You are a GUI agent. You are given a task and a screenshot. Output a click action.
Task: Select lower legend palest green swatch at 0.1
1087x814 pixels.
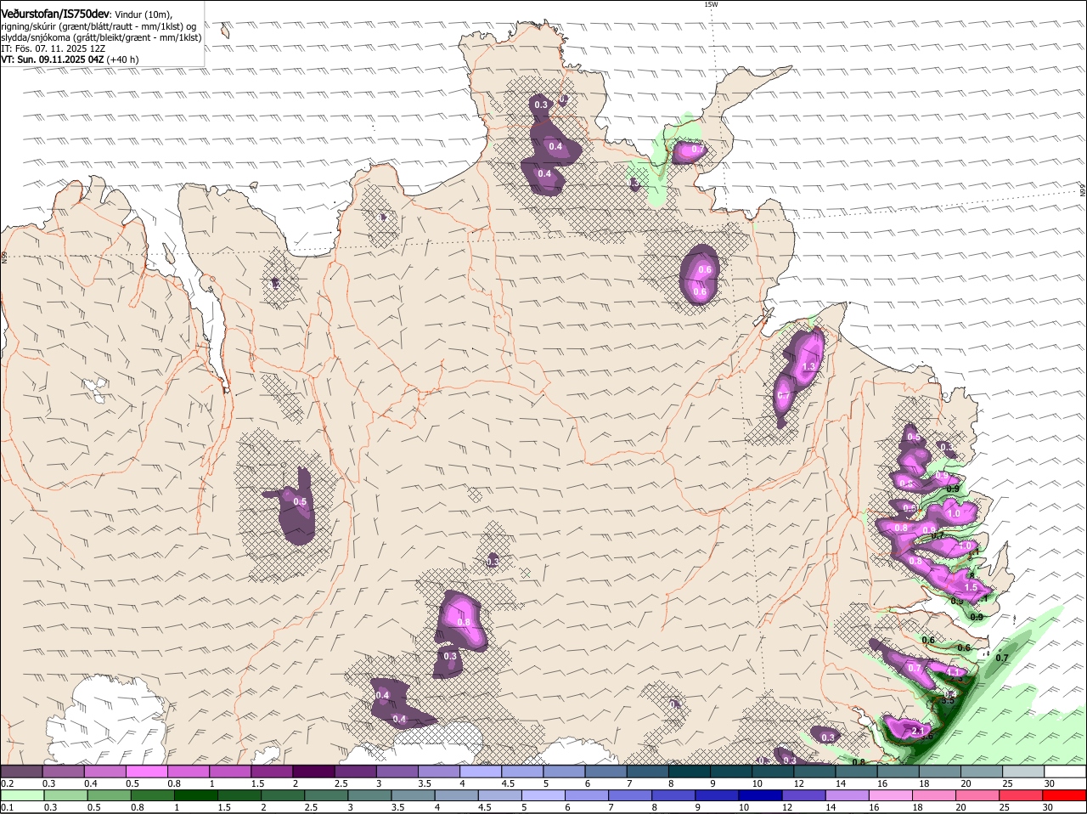[22, 795]
